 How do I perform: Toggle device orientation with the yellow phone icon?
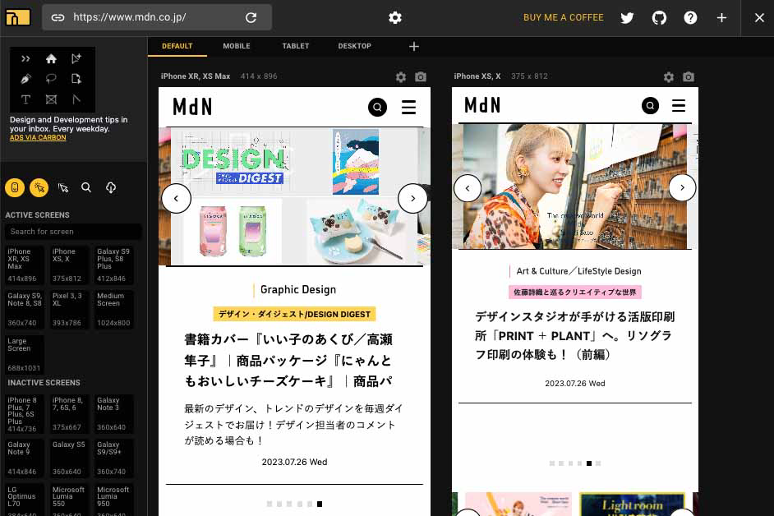pos(15,187)
